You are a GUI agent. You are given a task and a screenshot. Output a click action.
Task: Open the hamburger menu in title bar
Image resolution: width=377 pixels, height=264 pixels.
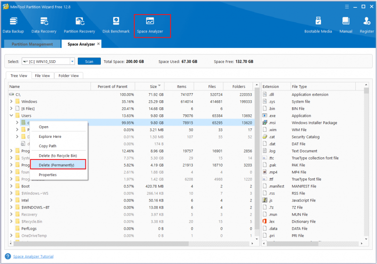tap(347, 7)
